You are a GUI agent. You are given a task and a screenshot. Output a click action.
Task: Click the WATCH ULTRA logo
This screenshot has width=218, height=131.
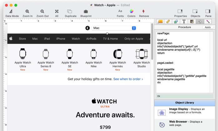[104, 103]
